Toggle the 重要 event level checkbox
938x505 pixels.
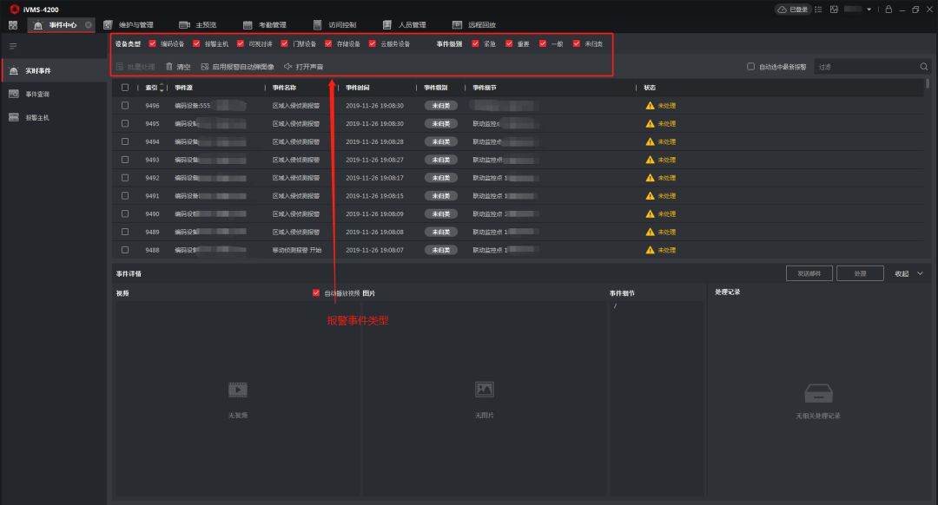pos(509,43)
